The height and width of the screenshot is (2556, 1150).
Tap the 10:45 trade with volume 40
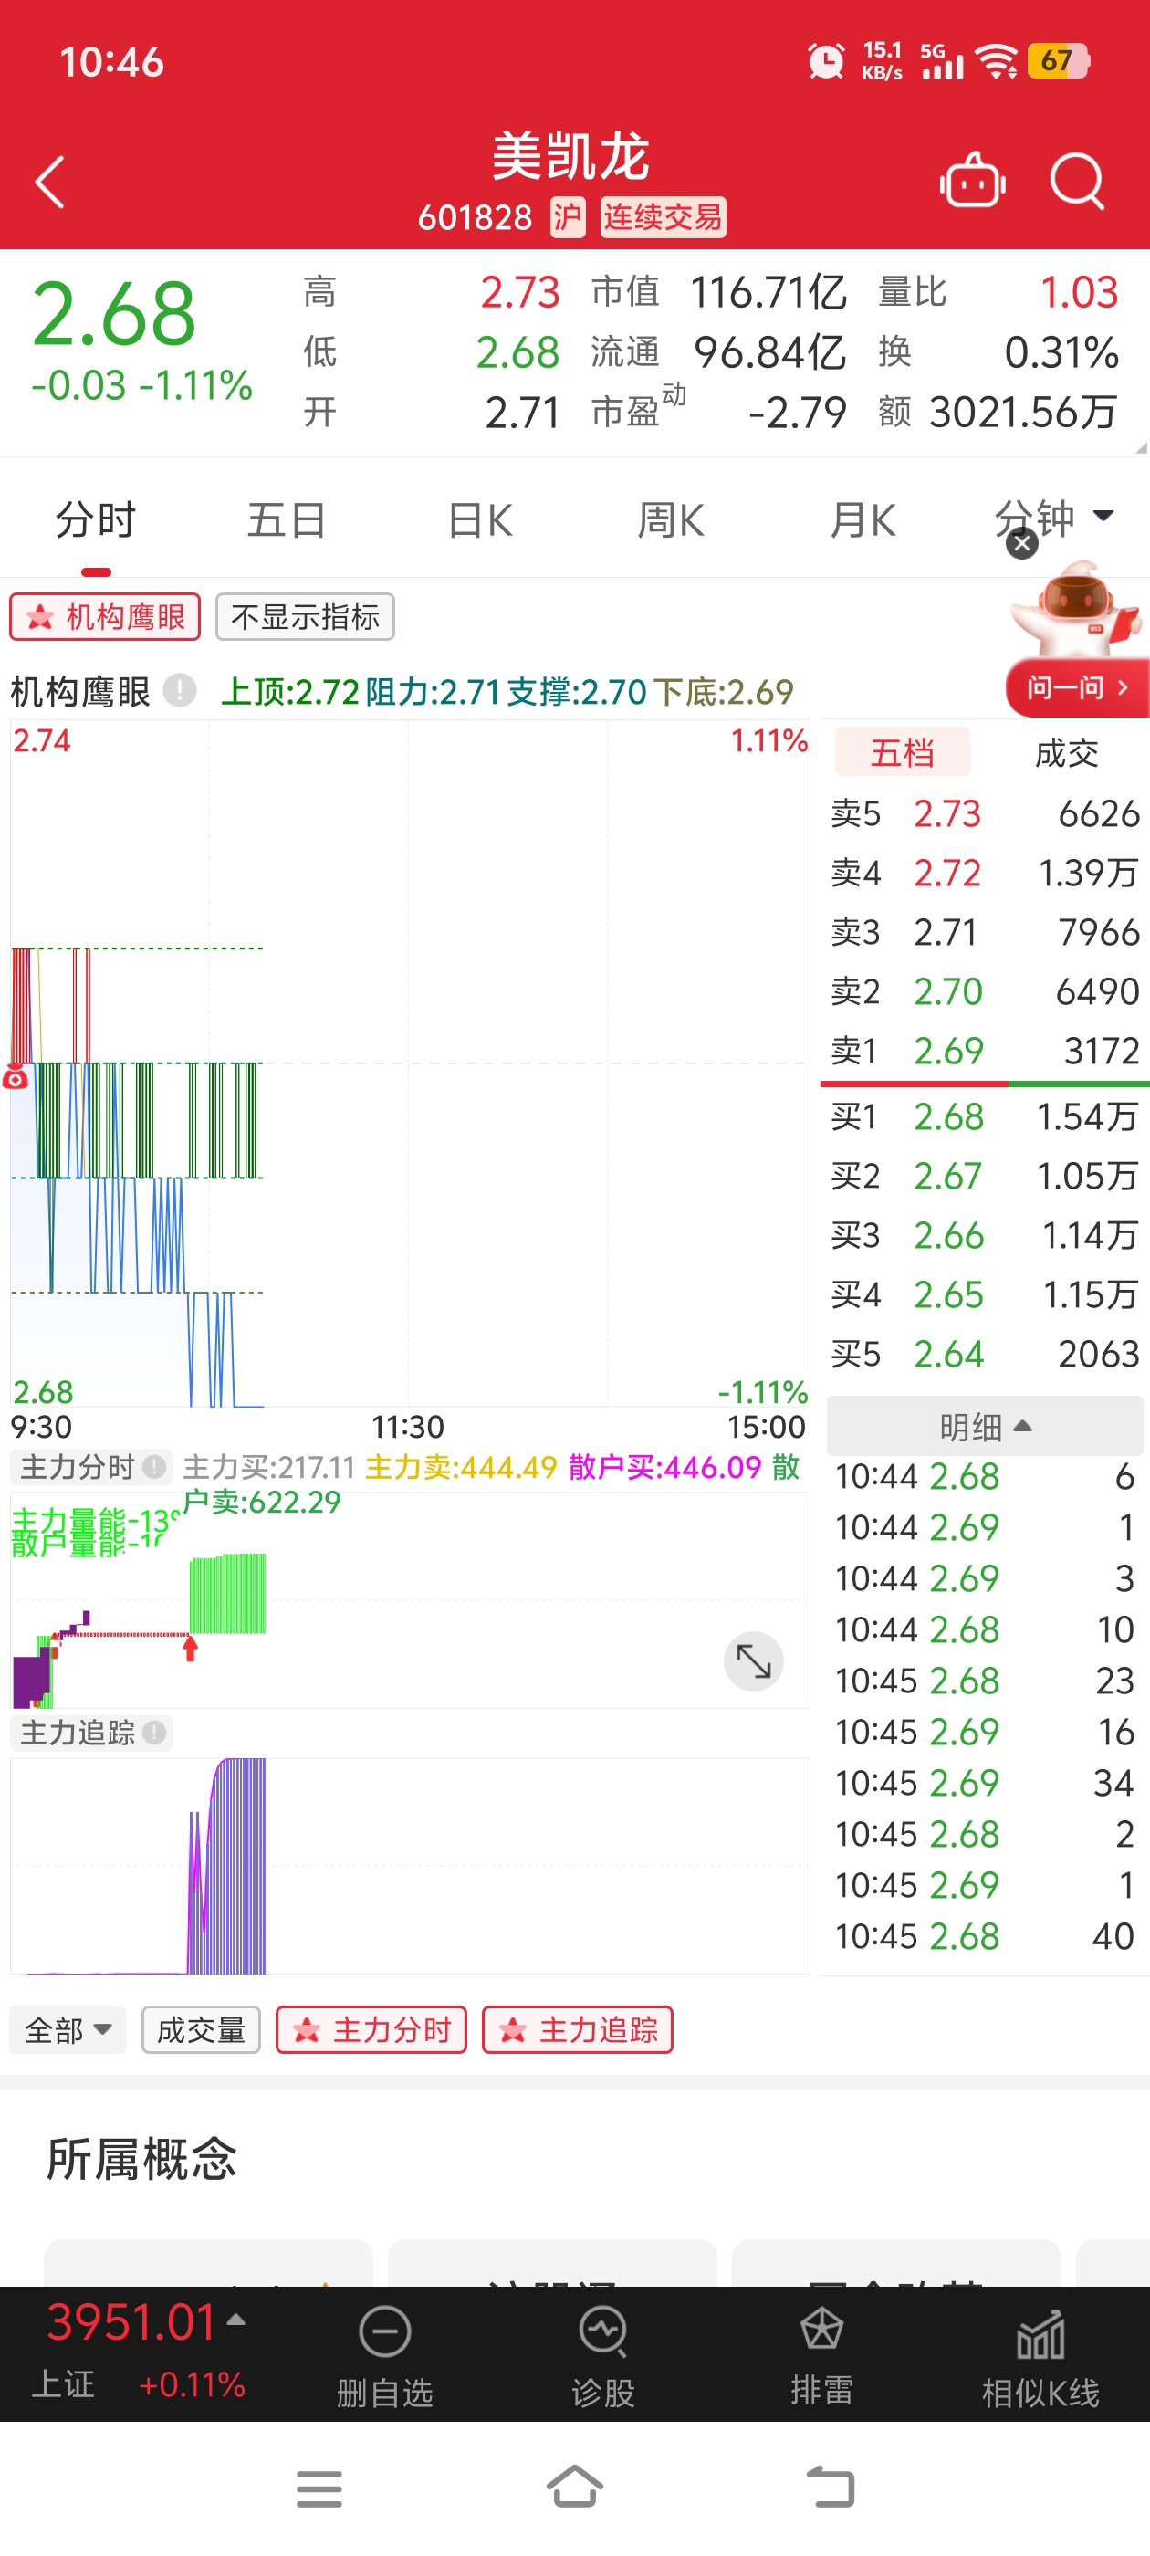point(984,1936)
